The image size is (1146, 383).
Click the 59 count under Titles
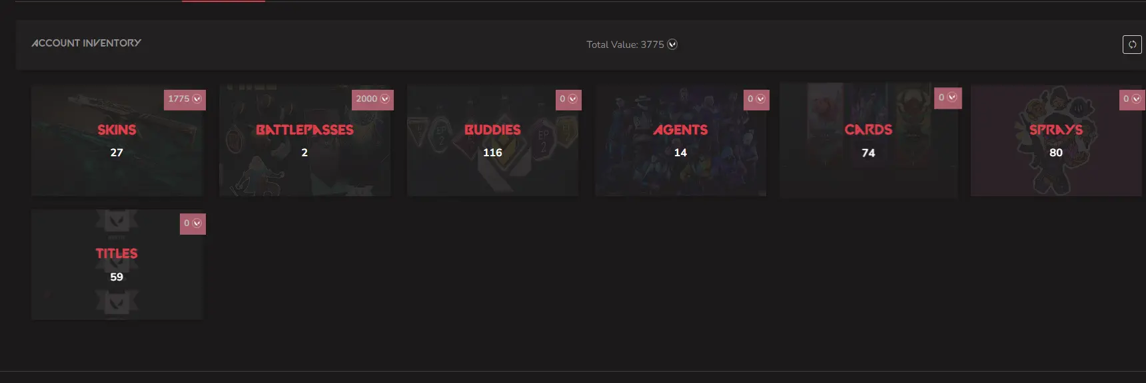(117, 277)
